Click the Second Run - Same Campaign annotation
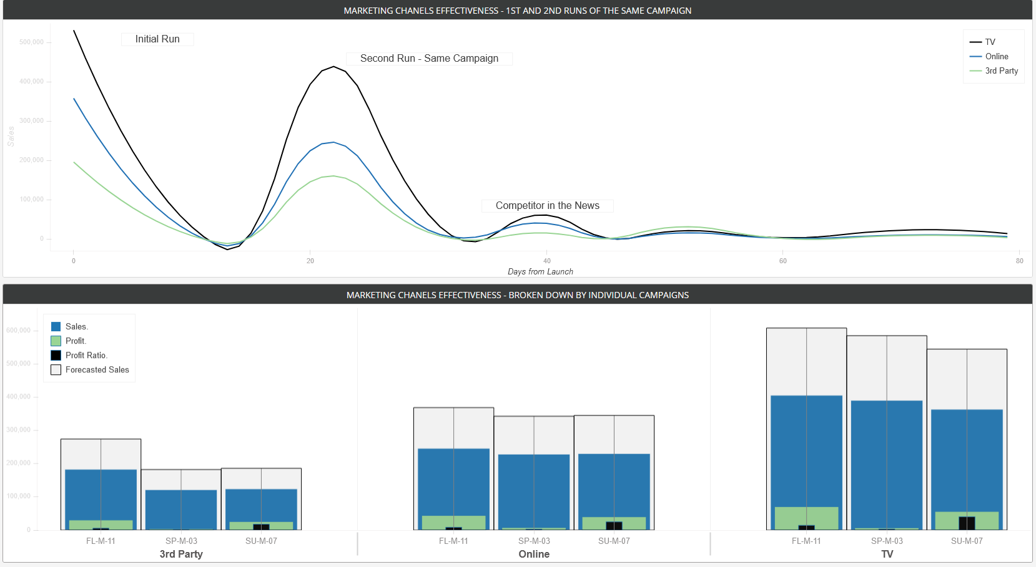 [x=429, y=58]
